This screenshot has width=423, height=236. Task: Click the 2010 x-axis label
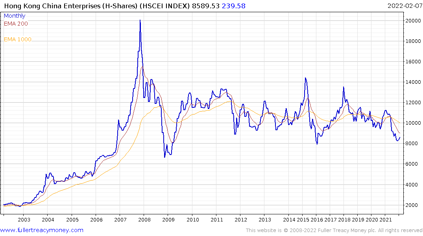pos(193,220)
